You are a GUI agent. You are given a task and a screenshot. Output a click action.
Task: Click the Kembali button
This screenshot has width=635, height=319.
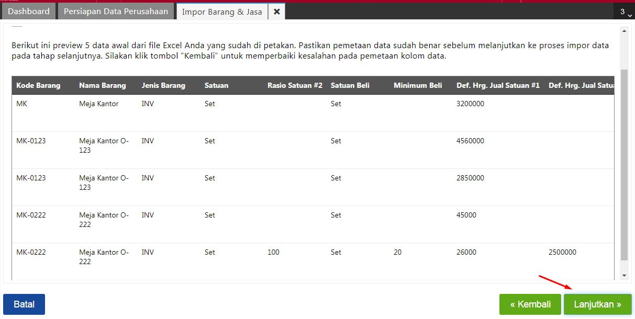[x=530, y=304]
